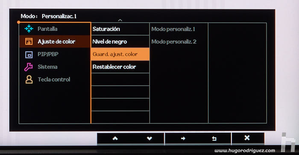Click the right arrow enter button
Screen dimensions: 299x155
coord(183,138)
